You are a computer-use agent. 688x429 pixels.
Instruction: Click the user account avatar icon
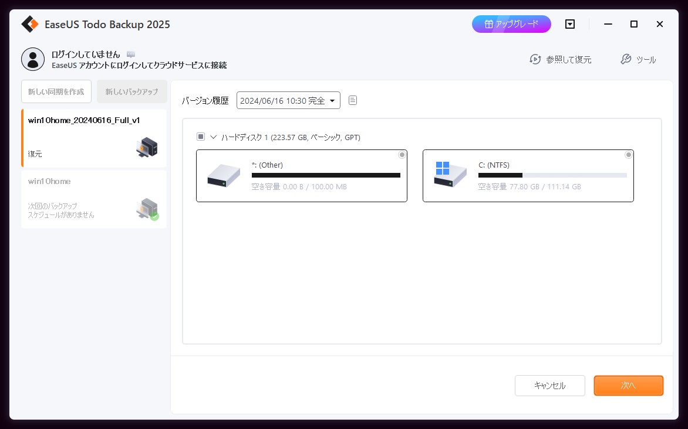33,59
